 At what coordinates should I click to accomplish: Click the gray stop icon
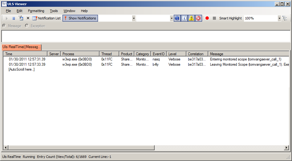(x=214, y=18)
